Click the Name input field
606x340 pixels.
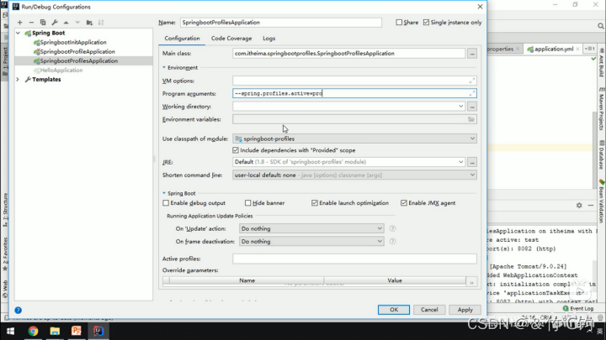click(x=281, y=23)
